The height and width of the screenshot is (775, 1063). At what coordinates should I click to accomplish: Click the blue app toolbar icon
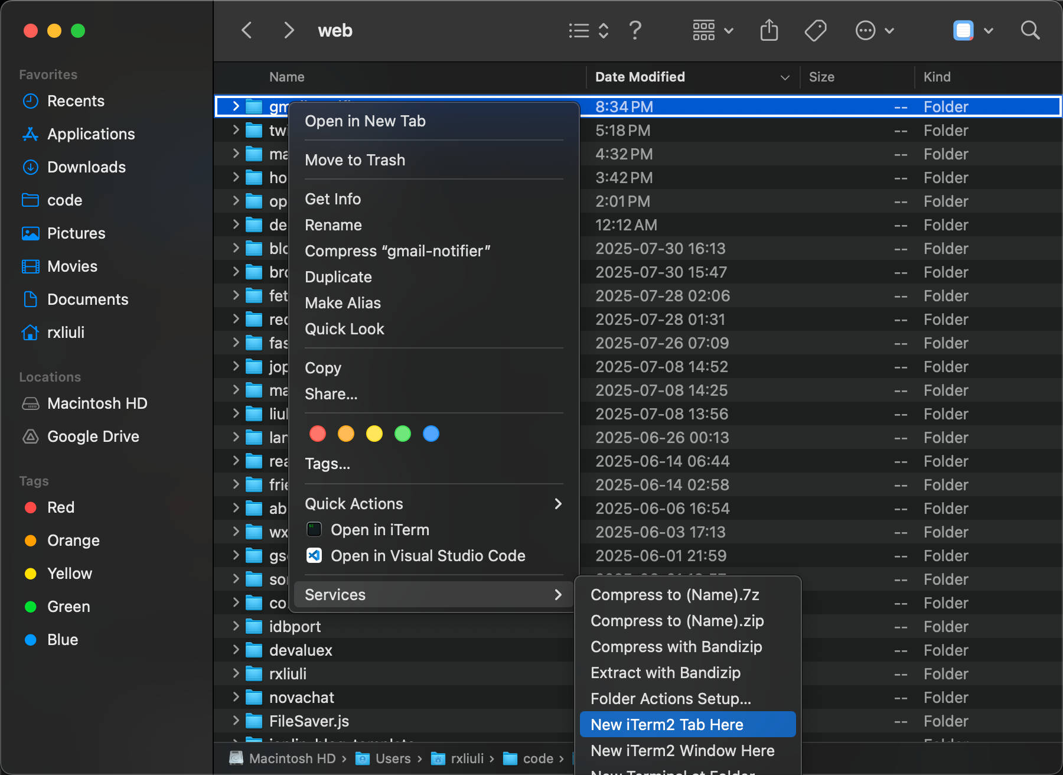[963, 30]
